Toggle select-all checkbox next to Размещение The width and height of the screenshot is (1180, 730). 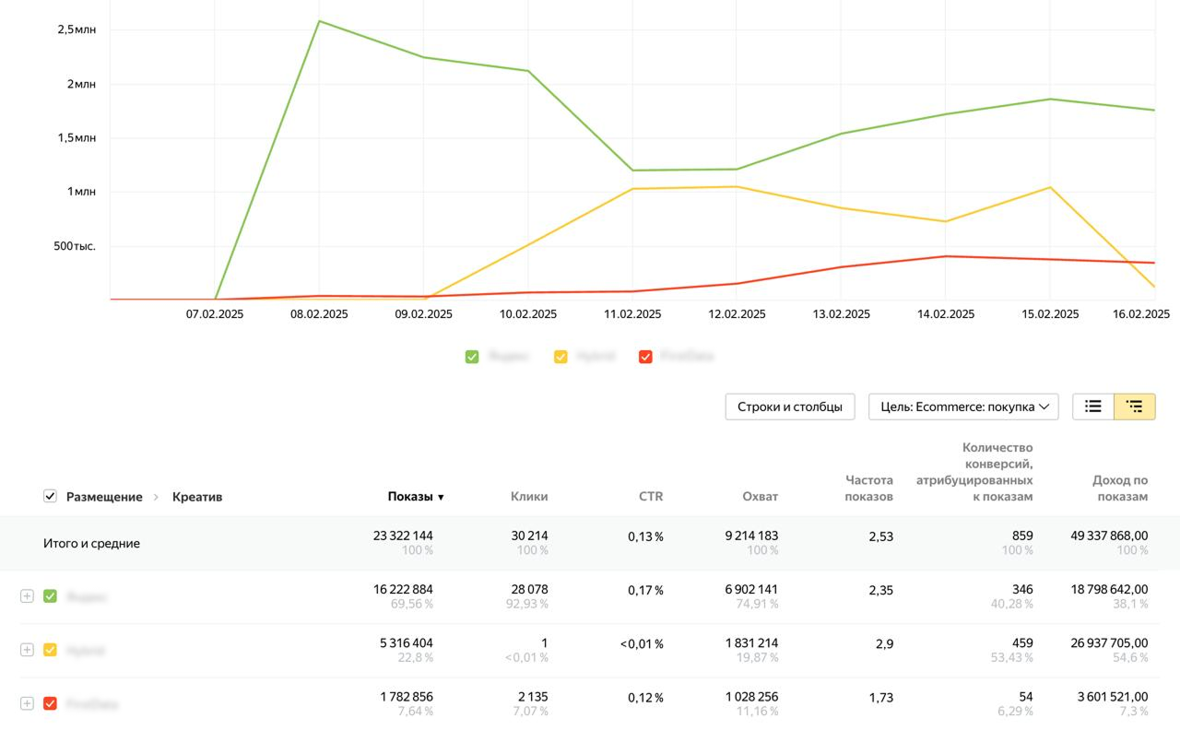pyautogui.click(x=51, y=497)
